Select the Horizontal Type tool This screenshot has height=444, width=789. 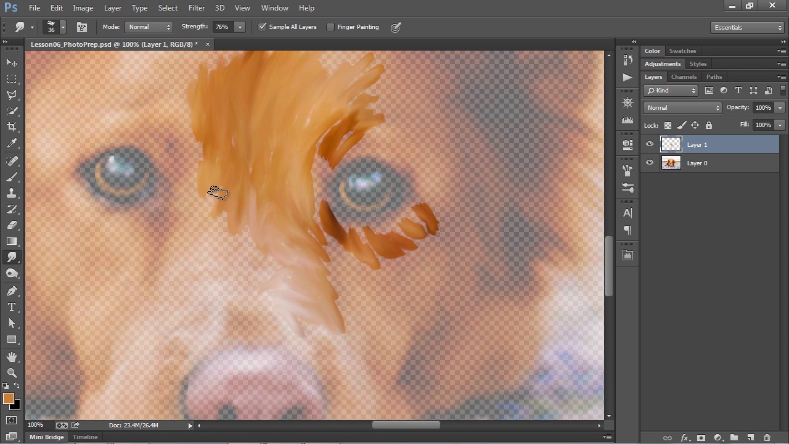coord(12,307)
